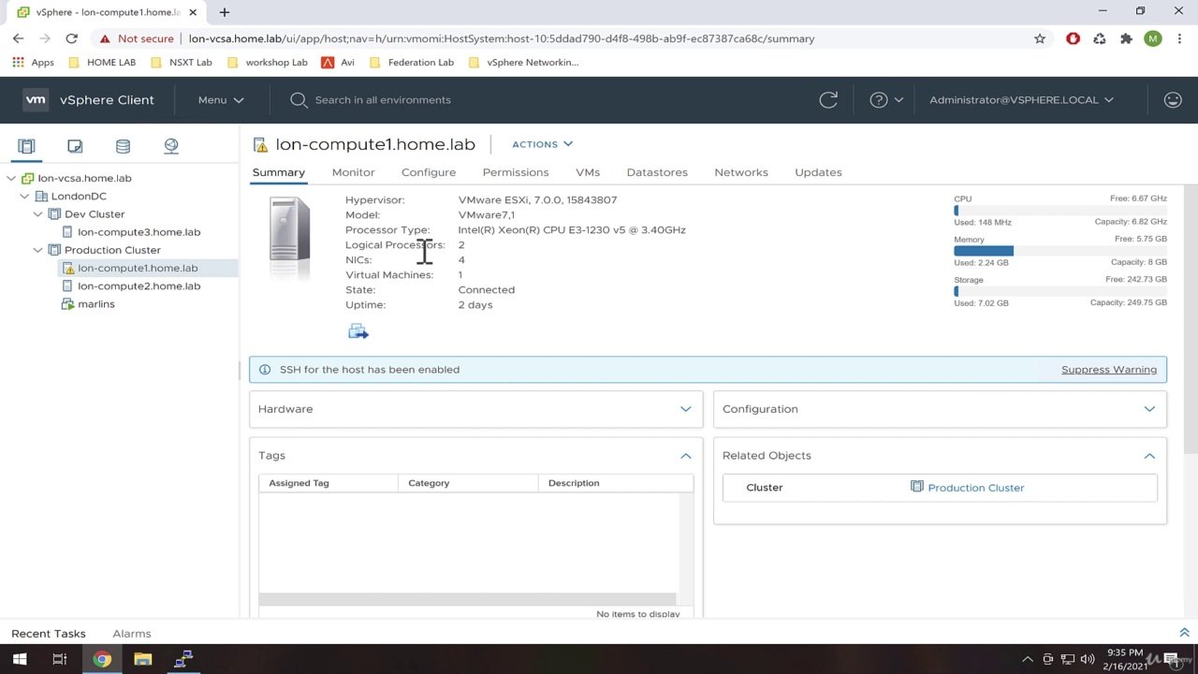
Task: Click the search magnifier icon
Action: click(299, 100)
